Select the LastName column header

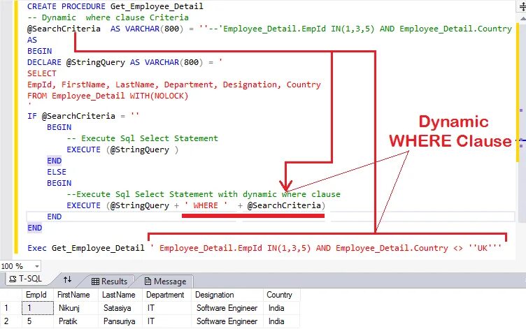[x=120, y=295]
